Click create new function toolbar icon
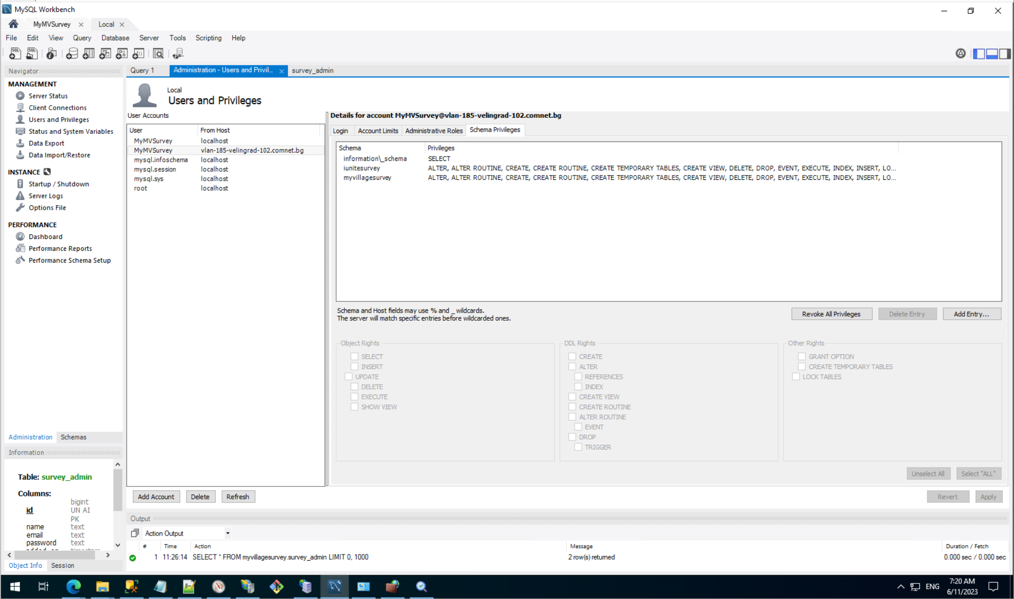Image resolution: width=1014 pixels, height=599 pixels. coord(138,53)
